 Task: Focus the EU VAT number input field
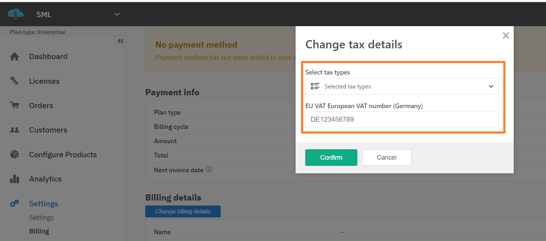(x=402, y=120)
